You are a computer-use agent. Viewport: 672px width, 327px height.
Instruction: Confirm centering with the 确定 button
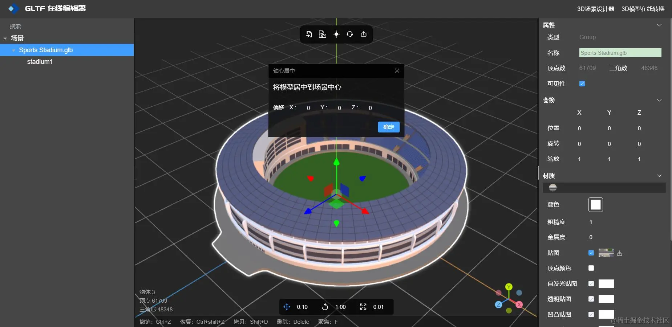389,127
